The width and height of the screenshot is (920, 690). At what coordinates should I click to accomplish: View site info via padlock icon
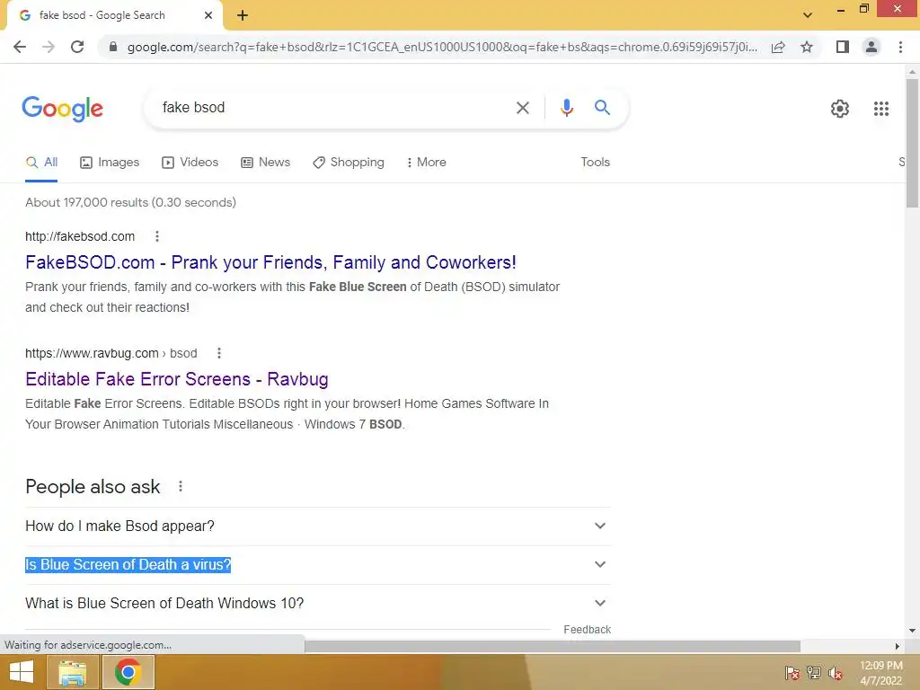[113, 47]
